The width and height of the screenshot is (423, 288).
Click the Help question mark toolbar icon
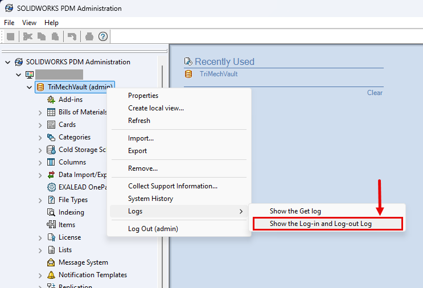tap(103, 36)
